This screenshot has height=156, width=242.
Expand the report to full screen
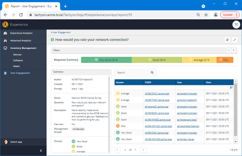tap(234, 40)
